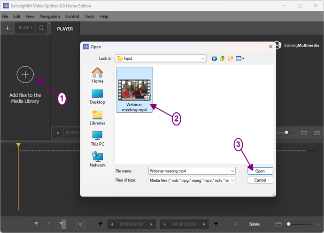Viewport: 324px width, 233px height.
Task: Go to Libraries in the places sidebar
Action: tap(97, 117)
